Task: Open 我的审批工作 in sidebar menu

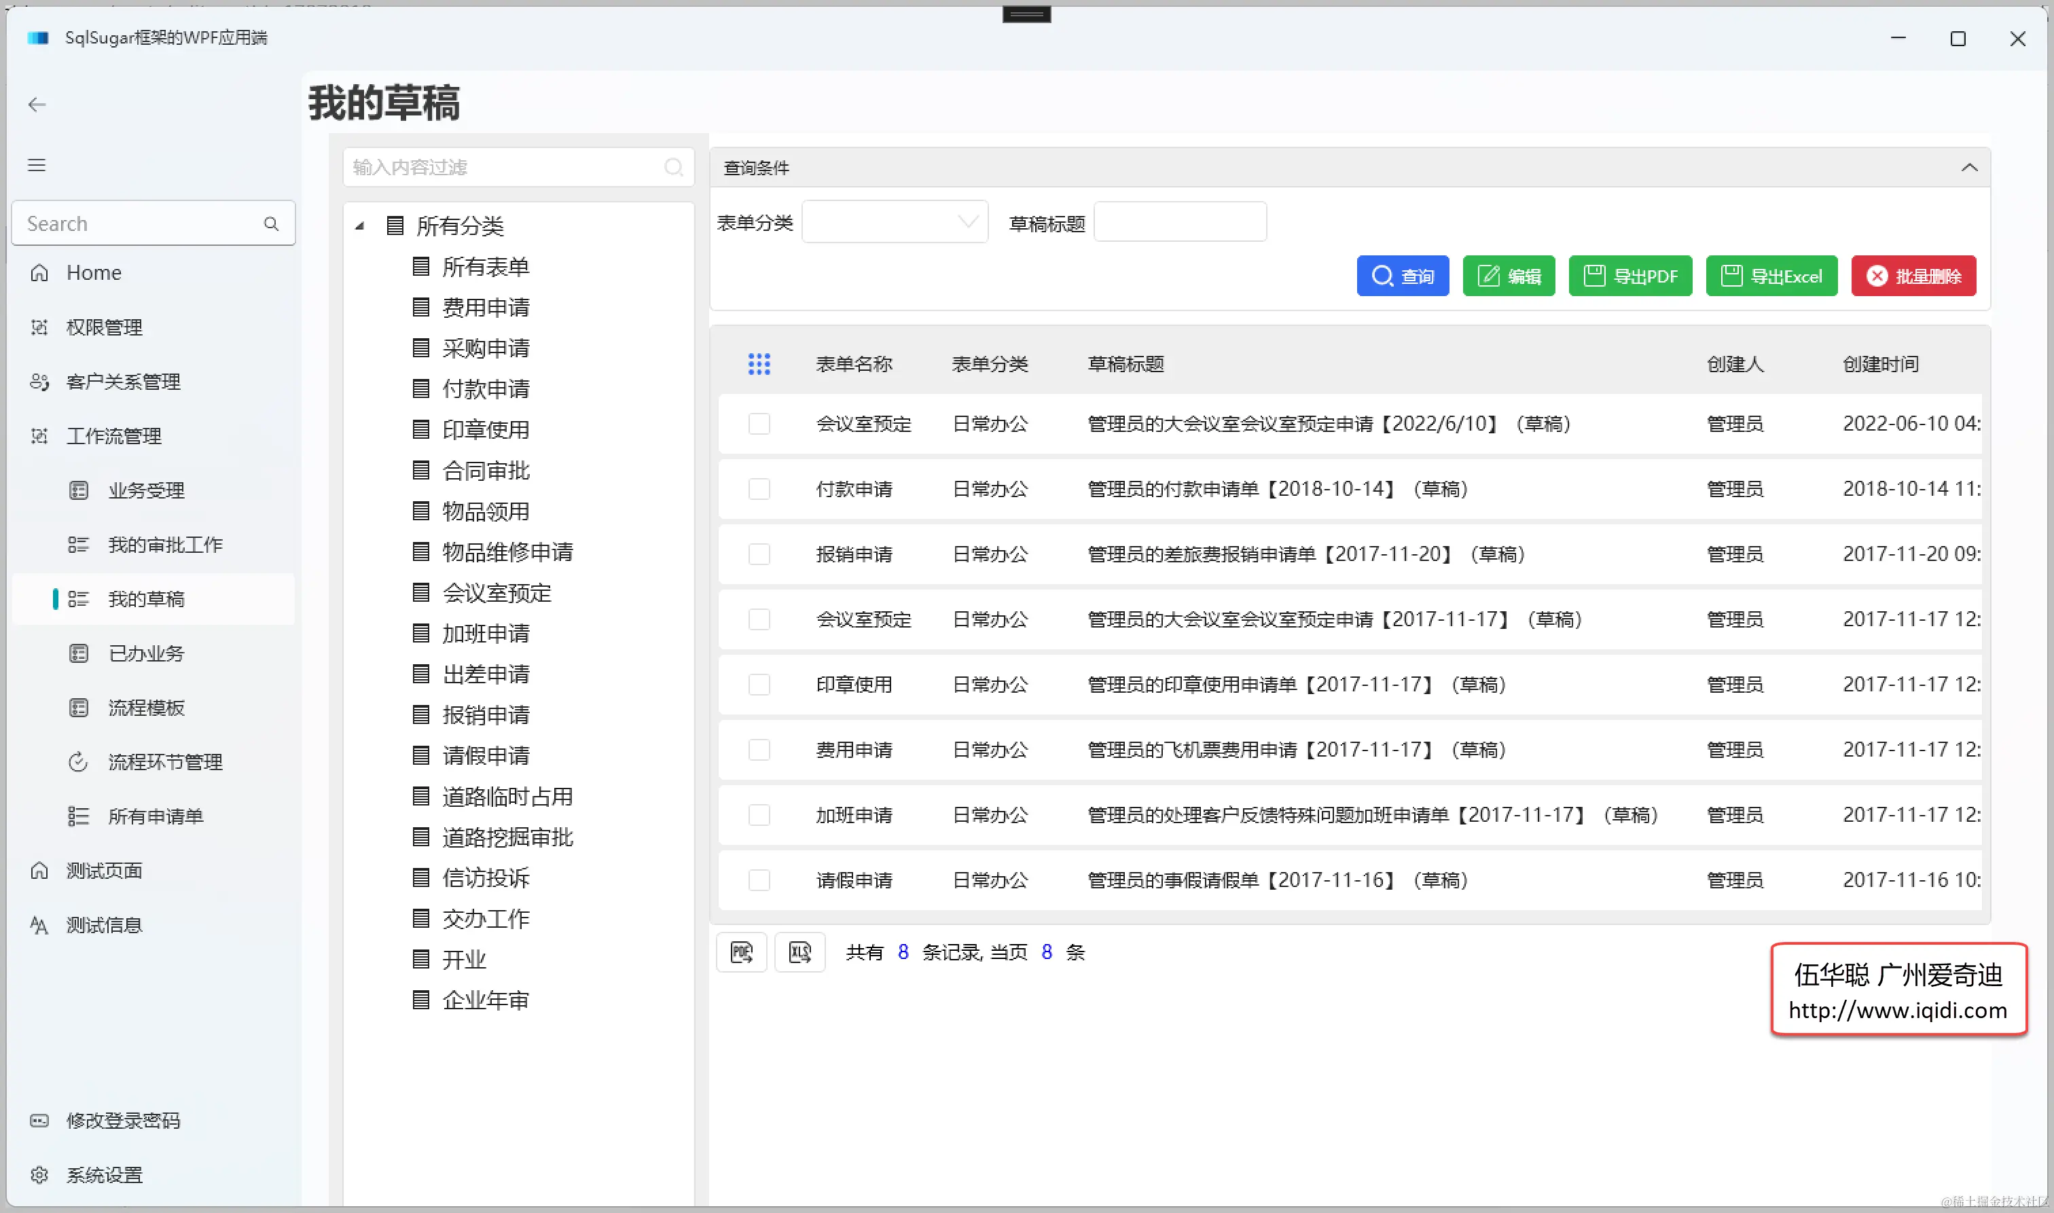Action: (x=165, y=545)
